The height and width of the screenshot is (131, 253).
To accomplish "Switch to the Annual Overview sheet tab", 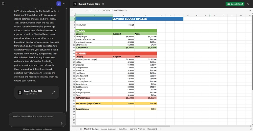I will 108,129.
